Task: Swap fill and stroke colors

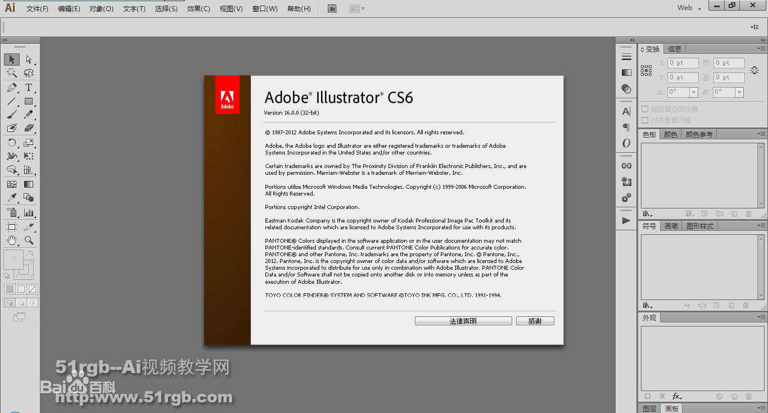Action: pos(30,253)
